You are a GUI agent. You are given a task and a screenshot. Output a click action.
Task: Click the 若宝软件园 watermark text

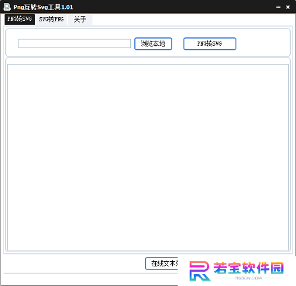(249, 268)
